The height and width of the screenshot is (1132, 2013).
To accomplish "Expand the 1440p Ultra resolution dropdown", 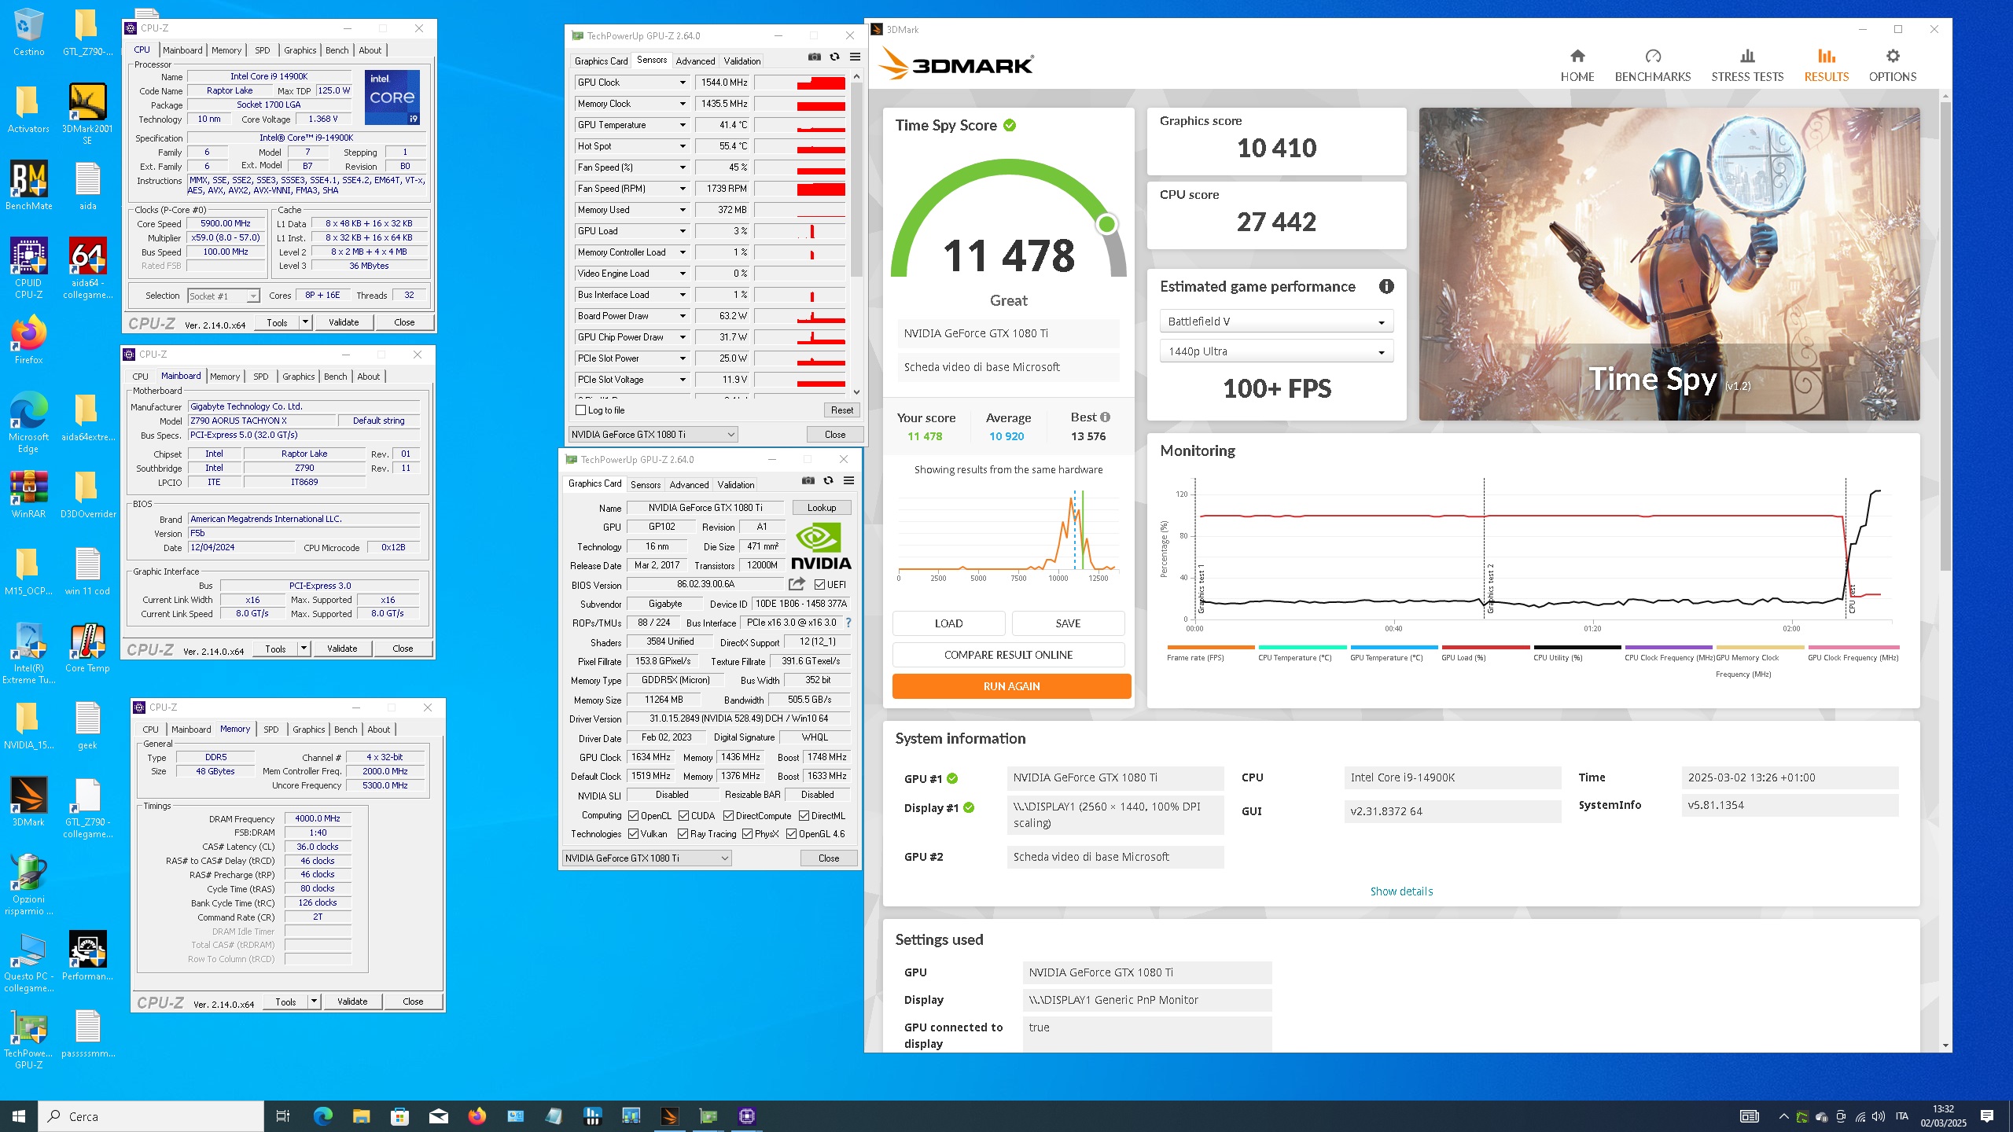I will (x=1275, y=351).
